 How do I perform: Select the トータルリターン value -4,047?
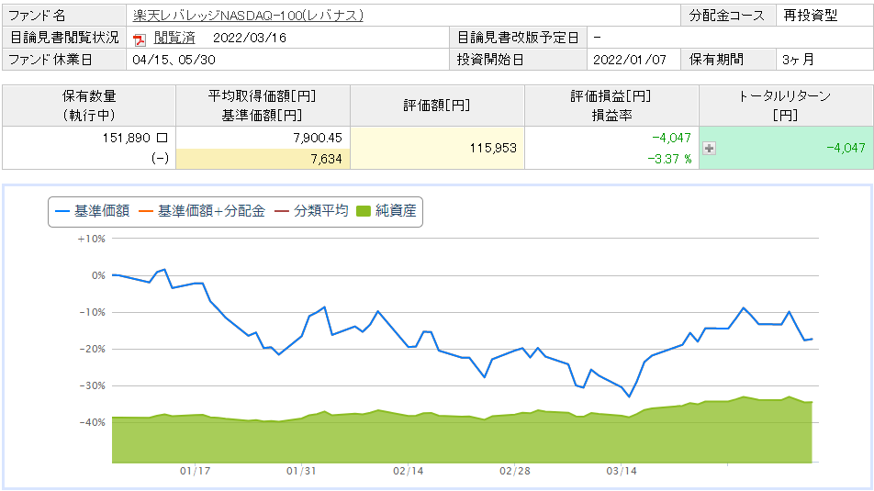[x=846, y=149]
